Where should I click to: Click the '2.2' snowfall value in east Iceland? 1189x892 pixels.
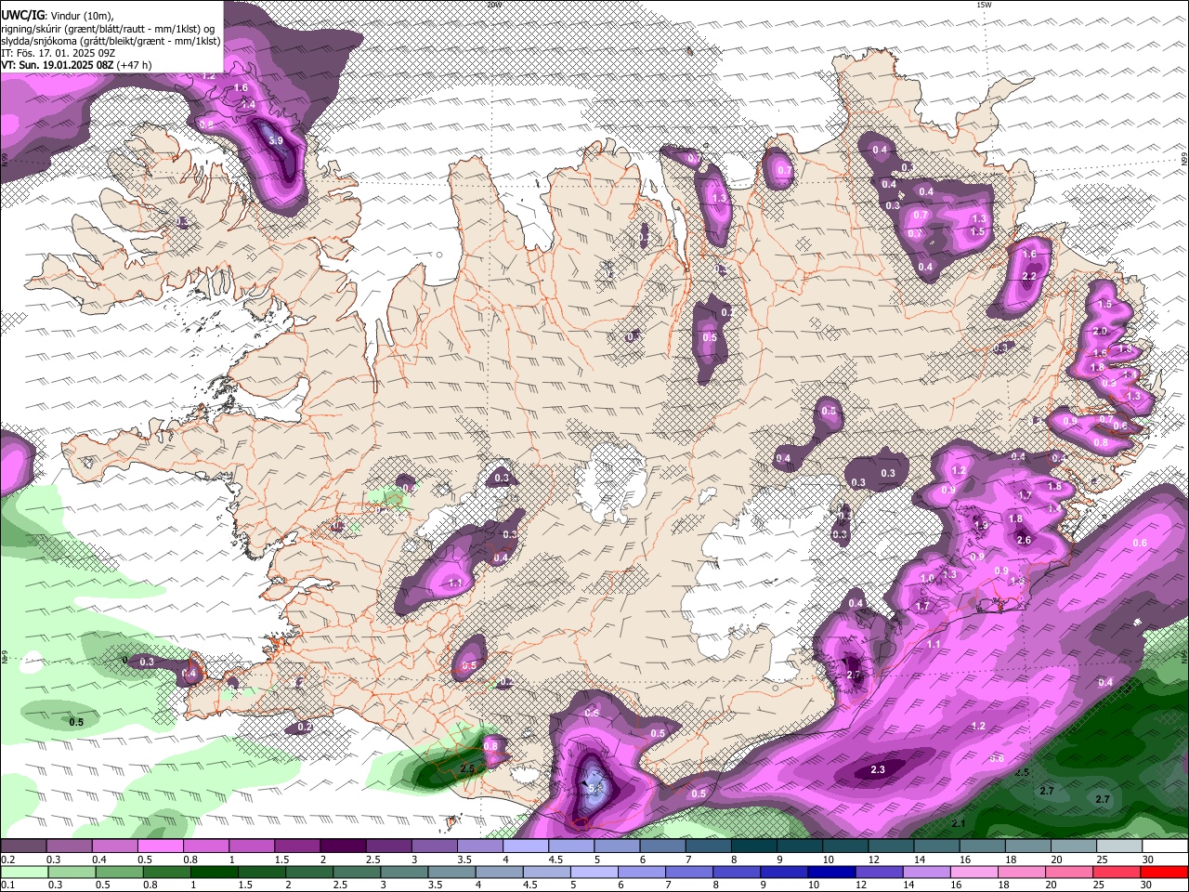click(x=1028, y=276)
